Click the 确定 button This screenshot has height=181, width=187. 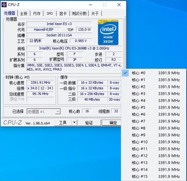111,123
